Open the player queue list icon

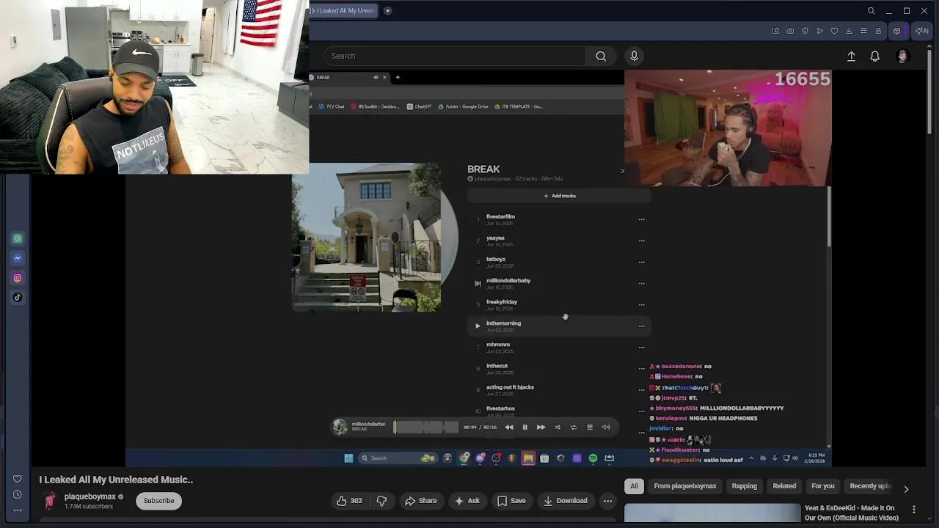coord(589,428)
